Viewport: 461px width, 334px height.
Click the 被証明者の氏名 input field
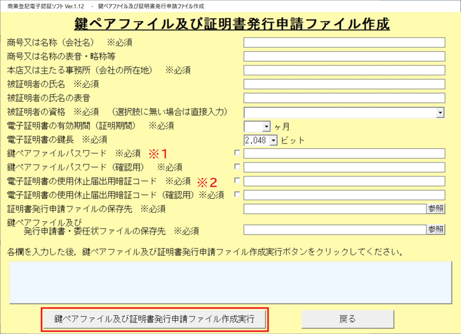click(x=345, y=83)
